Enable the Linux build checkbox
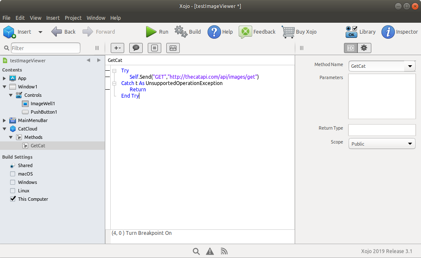This screenshot has height=258, width=421. [x=13, y=191]
